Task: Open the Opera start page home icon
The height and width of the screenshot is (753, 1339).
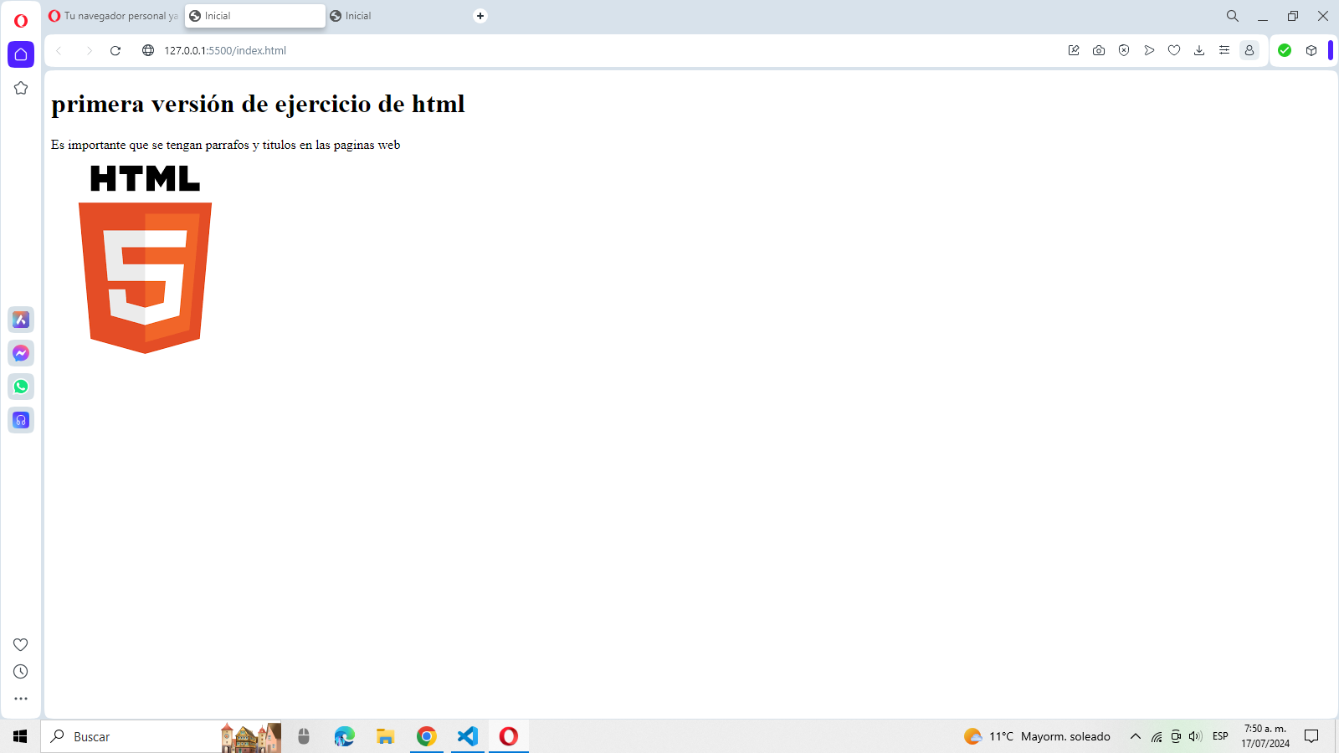Action: 21,54
